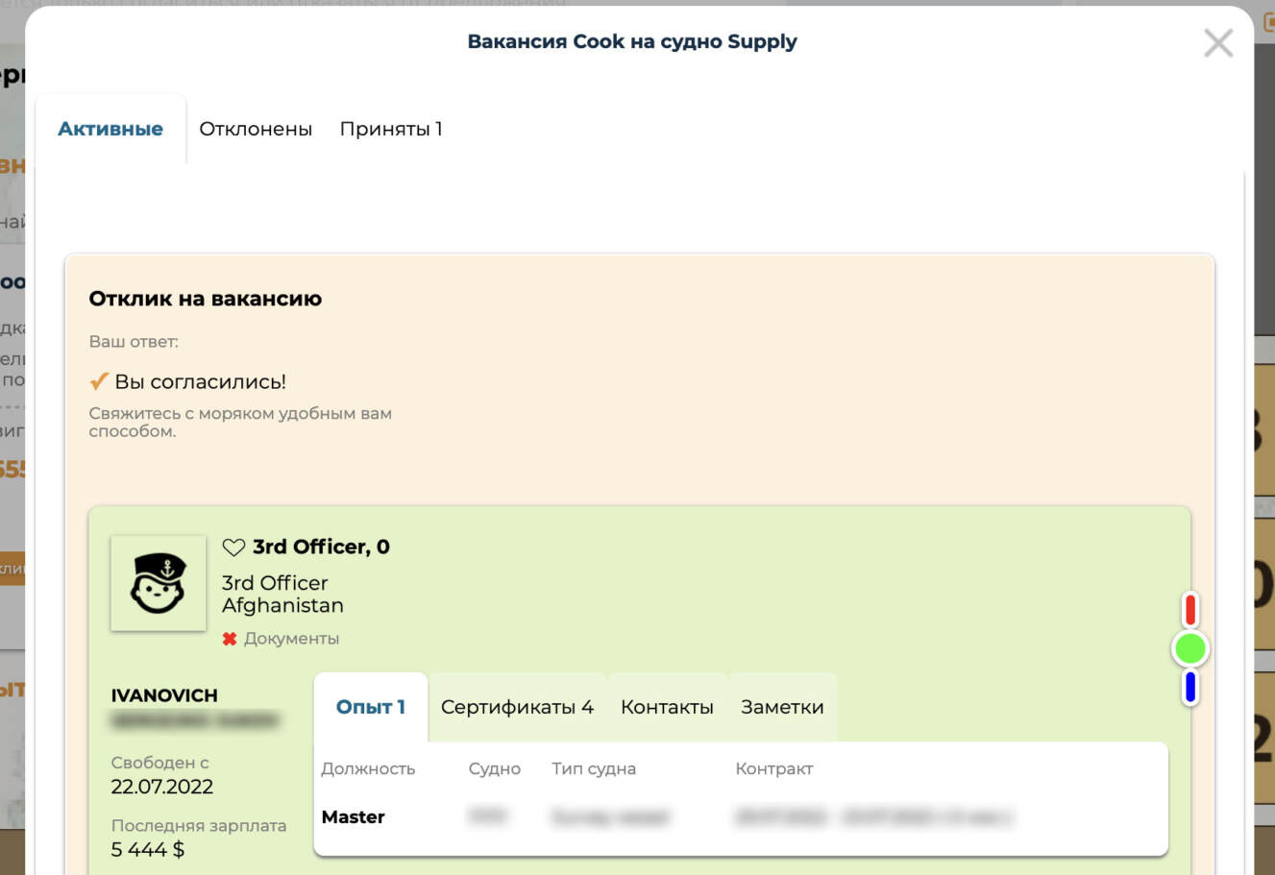Click the red cross icon beside Документы
1275x875 pixels.
(230, 639)
